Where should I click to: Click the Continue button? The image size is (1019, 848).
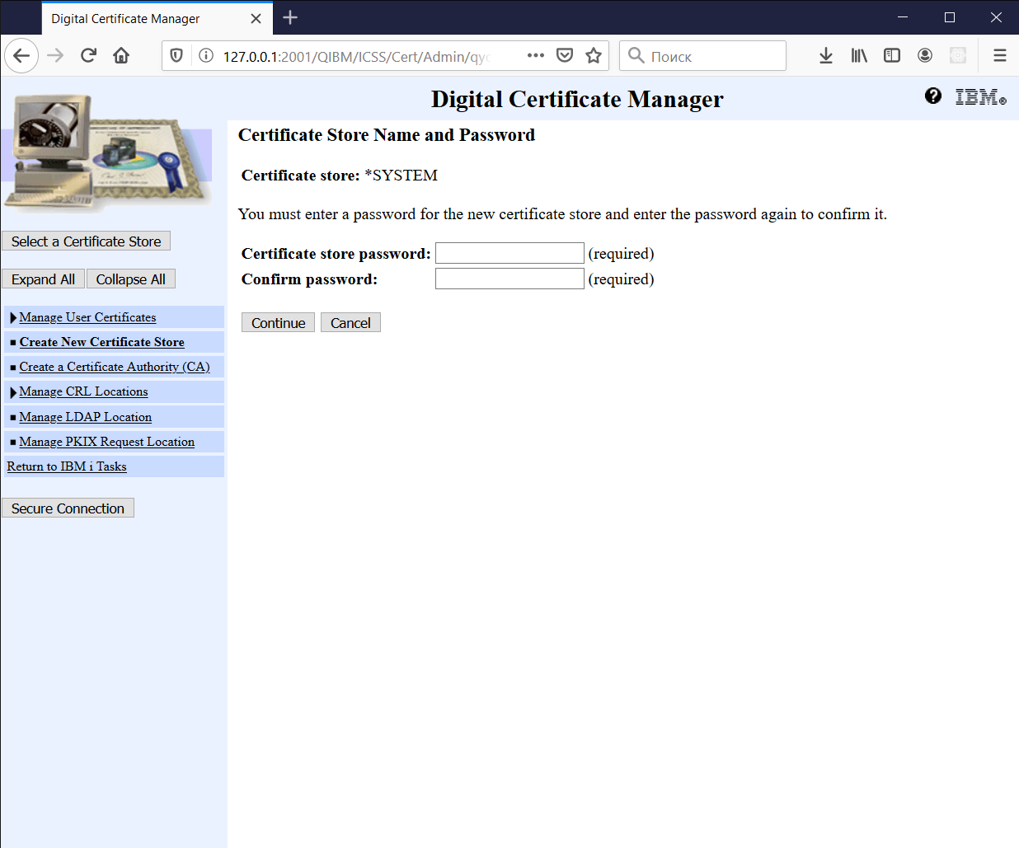coord(278,323)
